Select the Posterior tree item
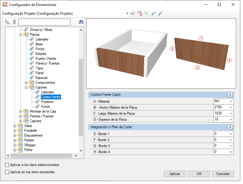The height and width of the screenshot is (184, 243). pyautogui.click(x=47, y=102)
